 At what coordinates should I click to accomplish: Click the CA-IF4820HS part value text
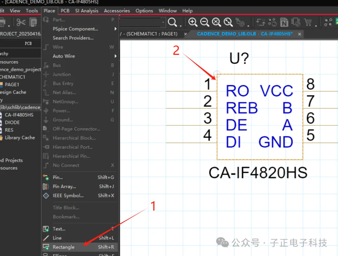pos(258,173)
